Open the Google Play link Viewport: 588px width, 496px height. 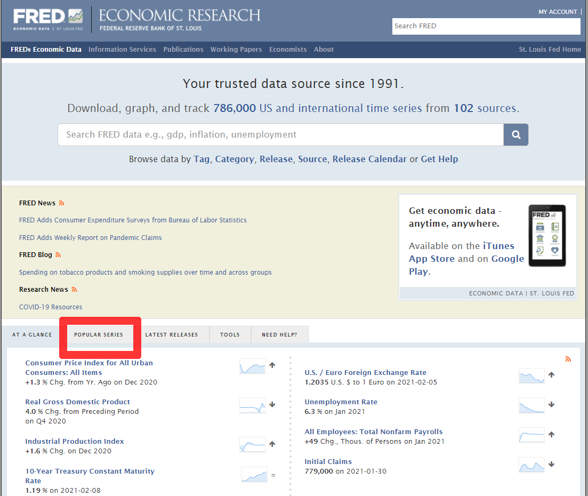(x=466, y=265)
